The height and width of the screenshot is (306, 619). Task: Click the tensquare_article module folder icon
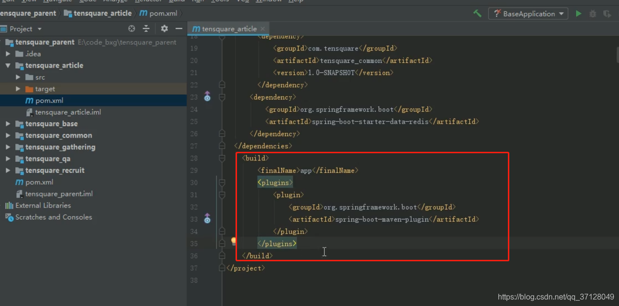[19, 66]
